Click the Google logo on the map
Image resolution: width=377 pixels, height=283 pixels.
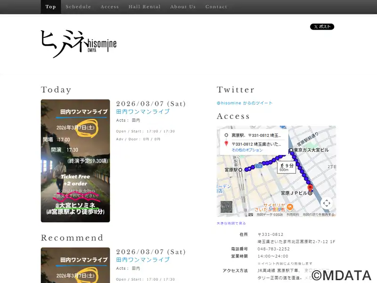(x=277, y=209)
